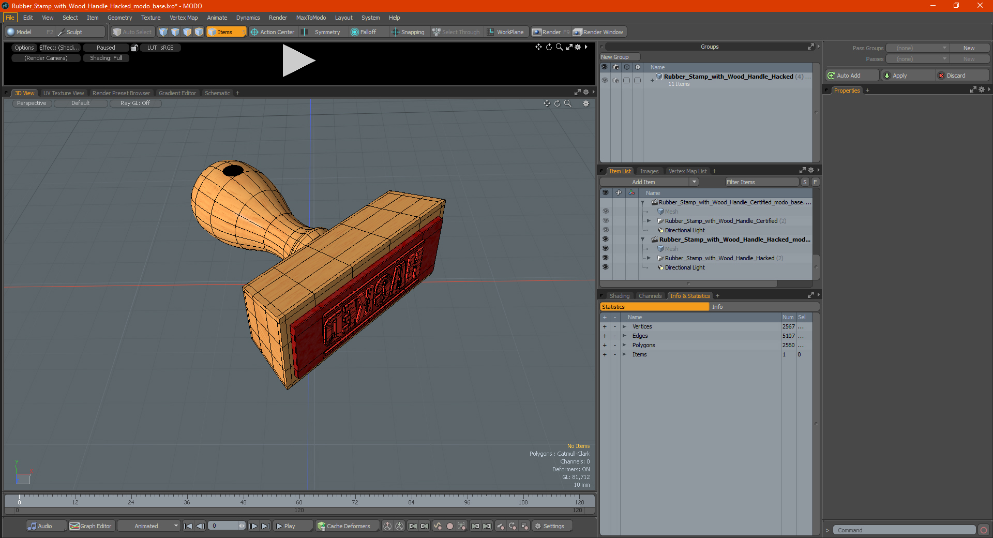Open the Default shading style dropdown
The image size is (993, 538).
click(81, 103)
